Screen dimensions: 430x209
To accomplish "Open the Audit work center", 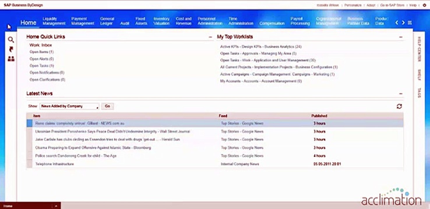I will click(x=125, y=23).
